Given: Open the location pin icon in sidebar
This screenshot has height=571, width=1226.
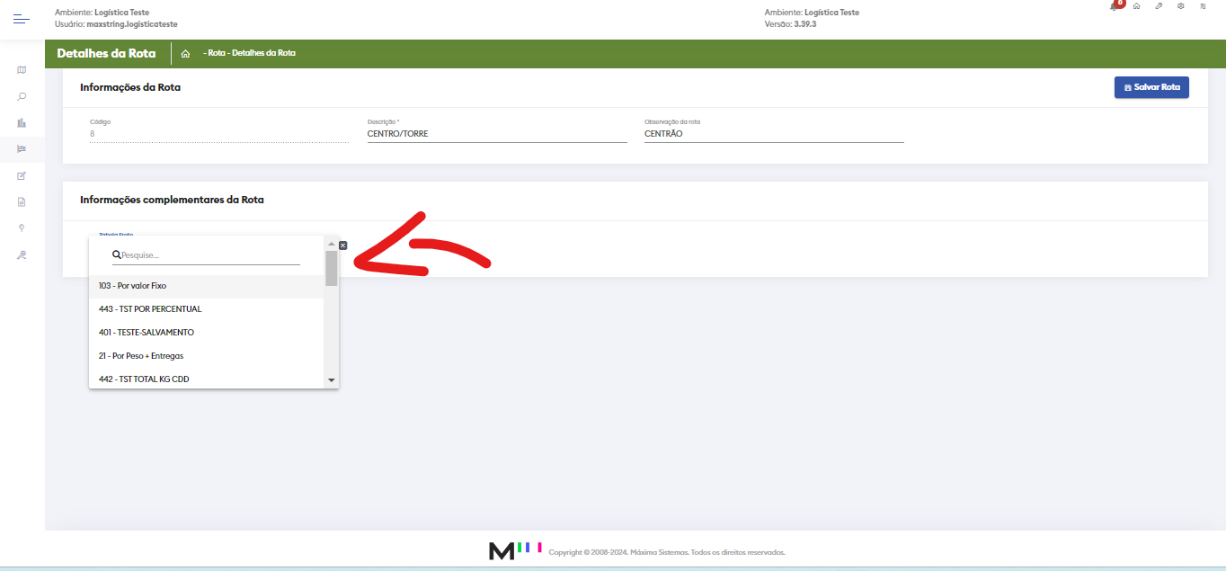Looking at the screenshot, I should 22,228.
